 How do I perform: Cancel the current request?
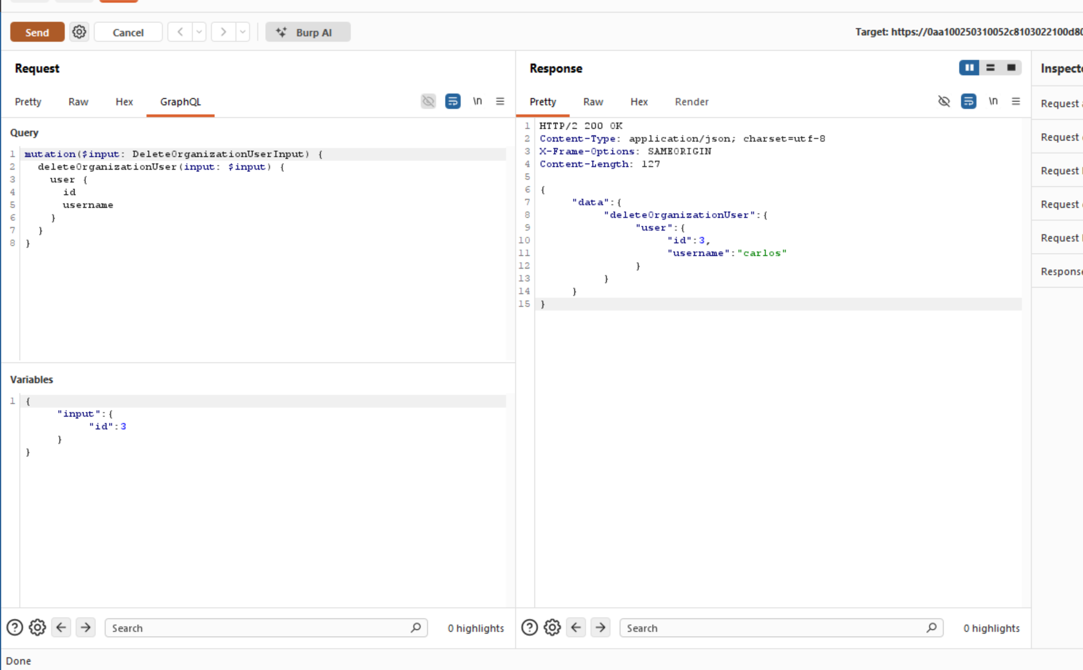pos(128,32)
